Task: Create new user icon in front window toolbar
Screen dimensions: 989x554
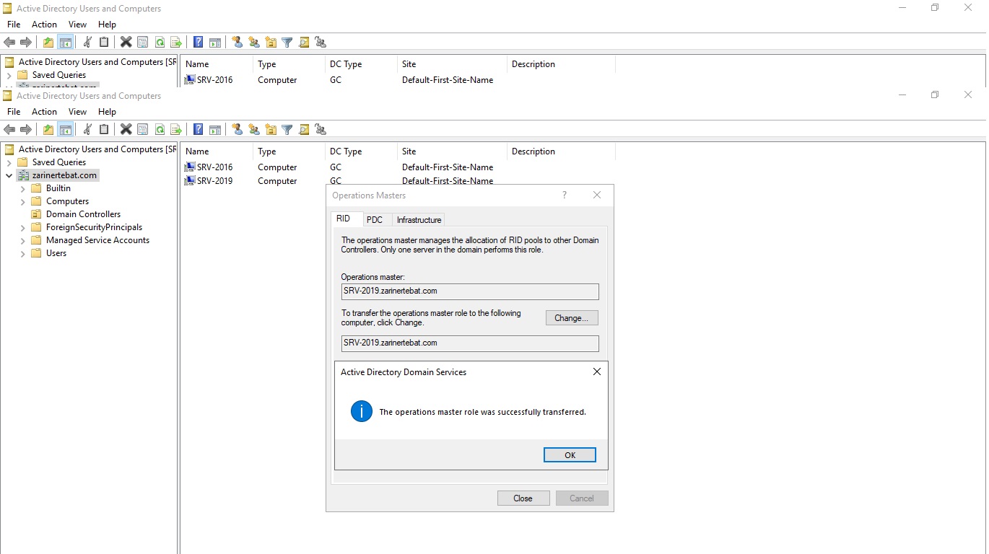Action: tap(237, 130)
